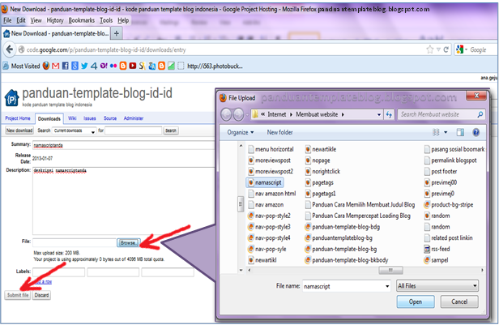Open the Facebook bookmark icon
This screenshot has height=325, width=499.
66,66
